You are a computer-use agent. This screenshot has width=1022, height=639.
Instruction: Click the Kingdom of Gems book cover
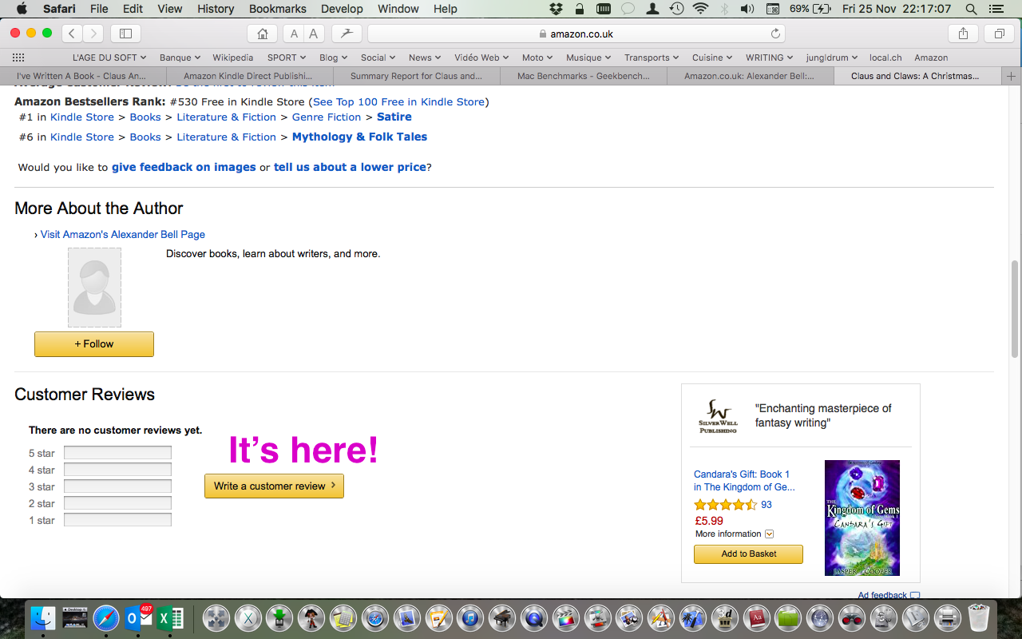pos(862,518)
